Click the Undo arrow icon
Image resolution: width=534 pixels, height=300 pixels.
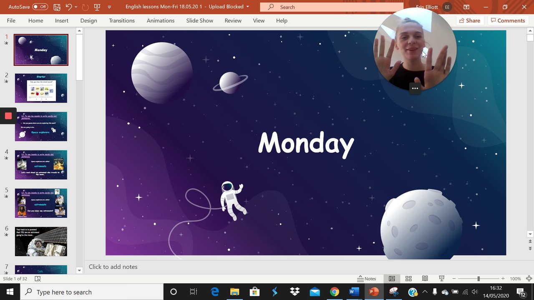[69, 7]
